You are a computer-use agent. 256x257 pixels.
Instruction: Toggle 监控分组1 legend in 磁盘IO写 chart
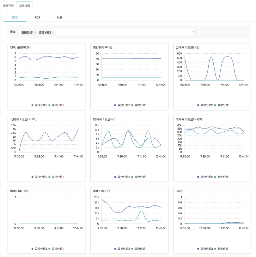[x=139, y=249]
